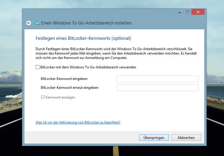Minimize the Windows To Go wizard window
This screenshot has height=156, width=224.
pyautogui.click(x=179, y=12)
